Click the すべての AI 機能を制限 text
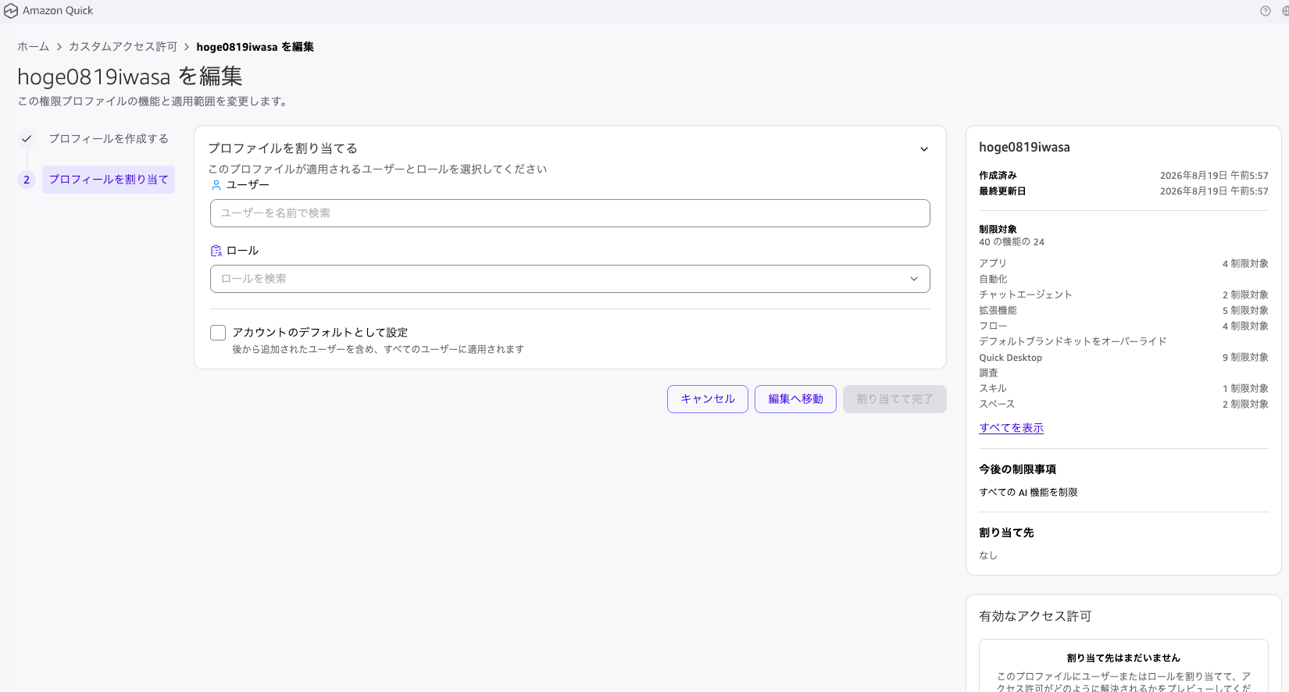1289x692 pixels. pyautogui.click(x=1028, y=493)
